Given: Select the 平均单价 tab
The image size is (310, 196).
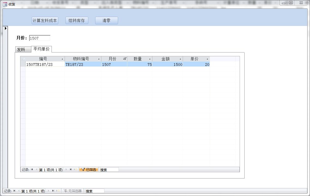Looking at the screenshot, I should tap(41, 49).
